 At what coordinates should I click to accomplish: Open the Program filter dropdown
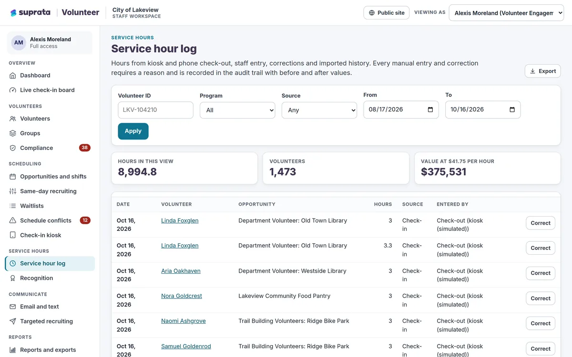[x=237, y=110]
